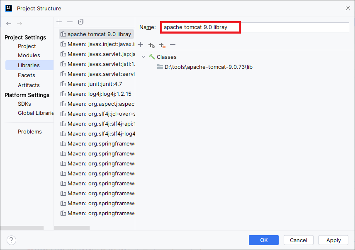Add a new project library
This screenshot has height=250, width=355.
tap(59, 22)
